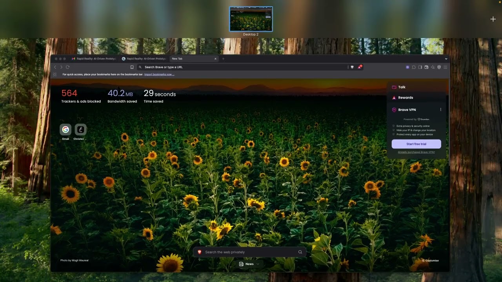Expand the tab search dropdown arrow

coord(446,59)
